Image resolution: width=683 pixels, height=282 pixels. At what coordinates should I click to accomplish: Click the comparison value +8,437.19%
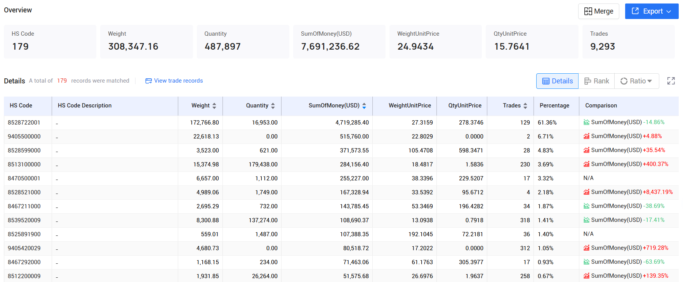coord(658,192)
